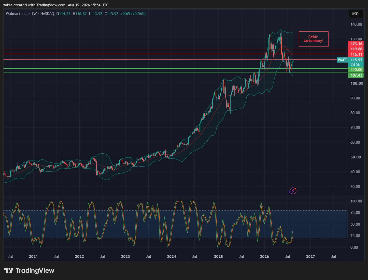The height and width of the screenshot is (280, 368).
Task: Click the WMT ticker tag by the price axis
Action: pyautogui.click(x=342, y=60)
